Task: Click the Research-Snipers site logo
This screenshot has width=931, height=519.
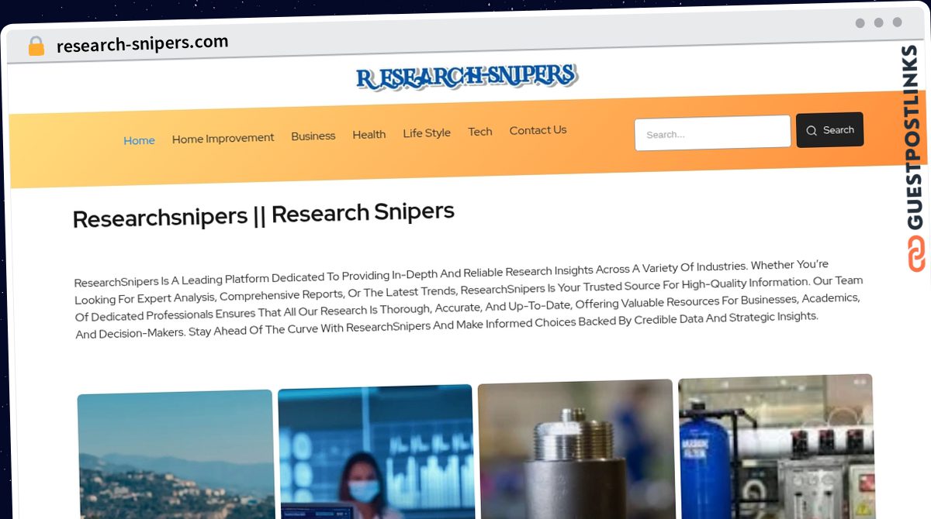Action: pos(466,76)
